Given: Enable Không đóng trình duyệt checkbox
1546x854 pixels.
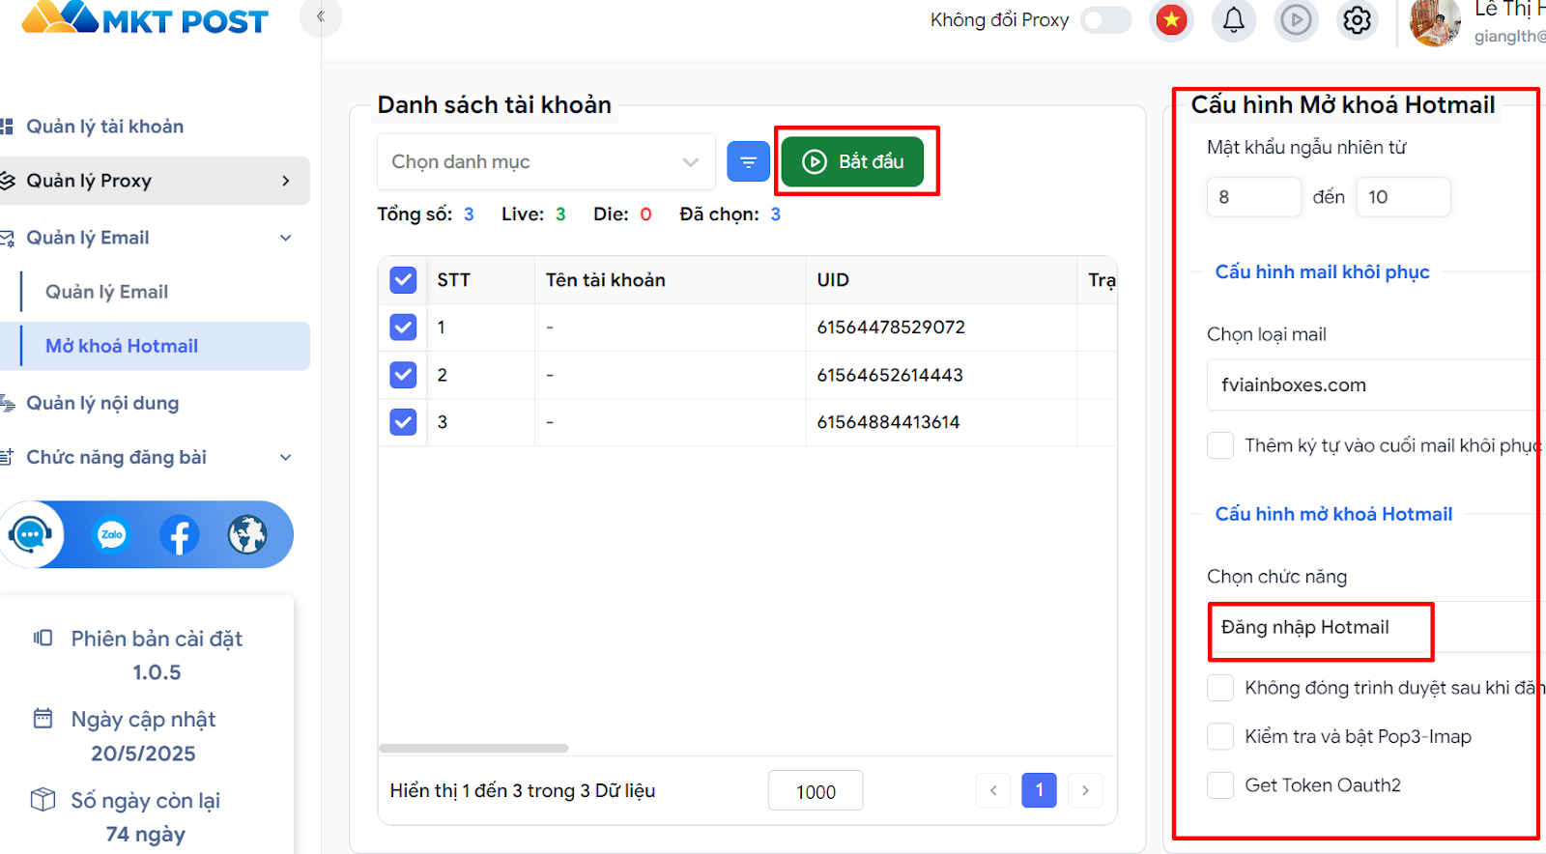Looking at the screenshot, I should click(1220, 688).
